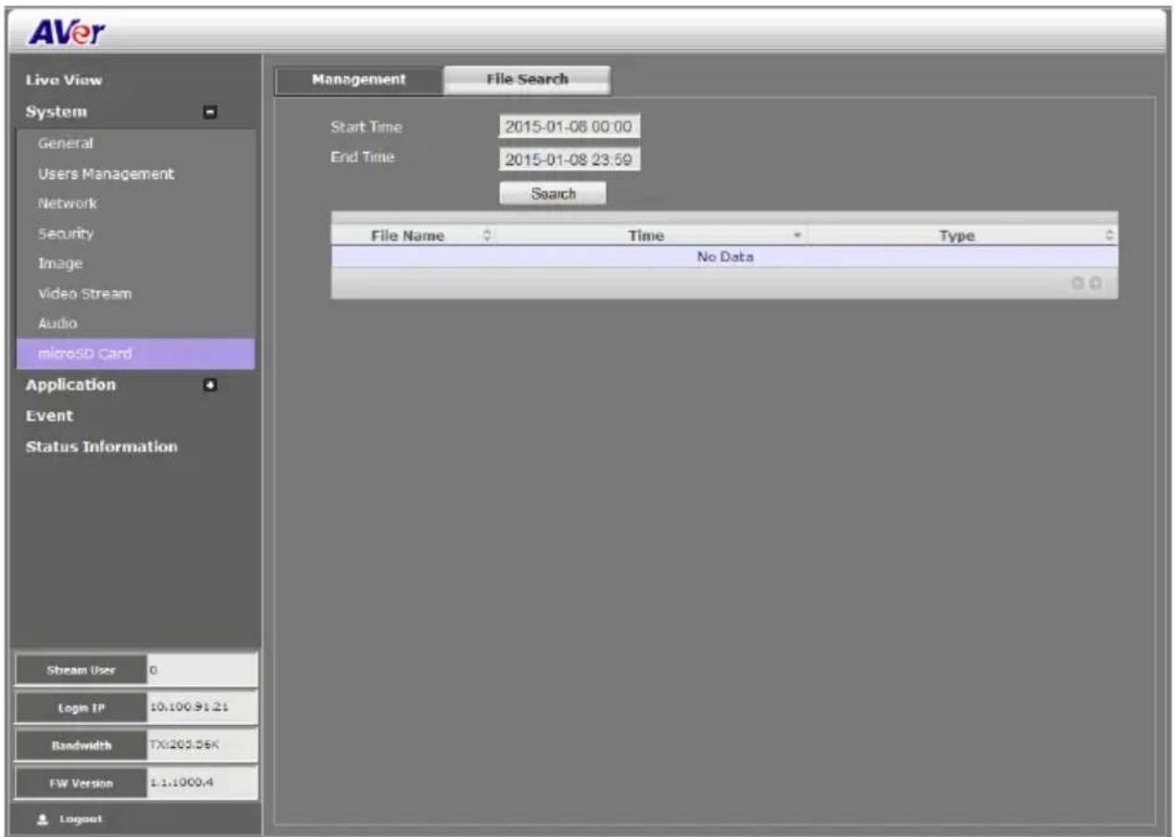
Task: Click the FW Version label
Action: point(83,782)
